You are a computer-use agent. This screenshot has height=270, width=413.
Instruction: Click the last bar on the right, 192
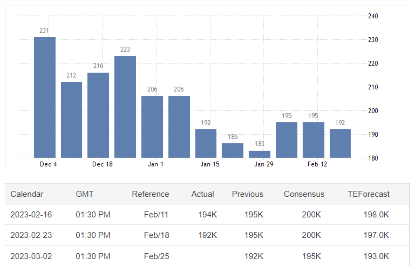coord(340,143)
